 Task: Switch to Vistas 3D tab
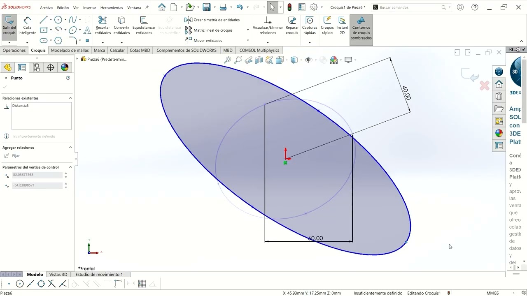coord(58,274)
